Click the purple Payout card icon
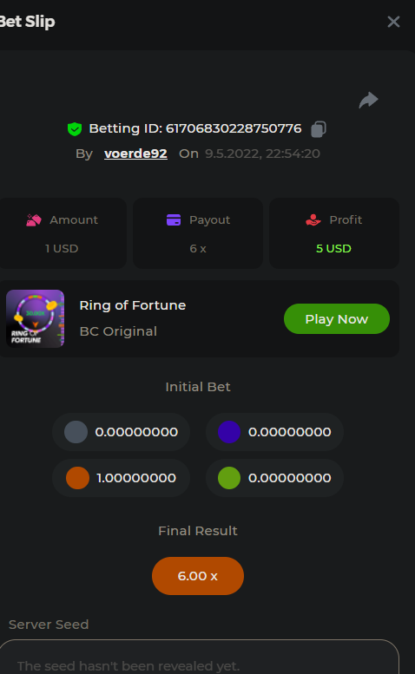415x674 pixels. (x=174, y=219)
